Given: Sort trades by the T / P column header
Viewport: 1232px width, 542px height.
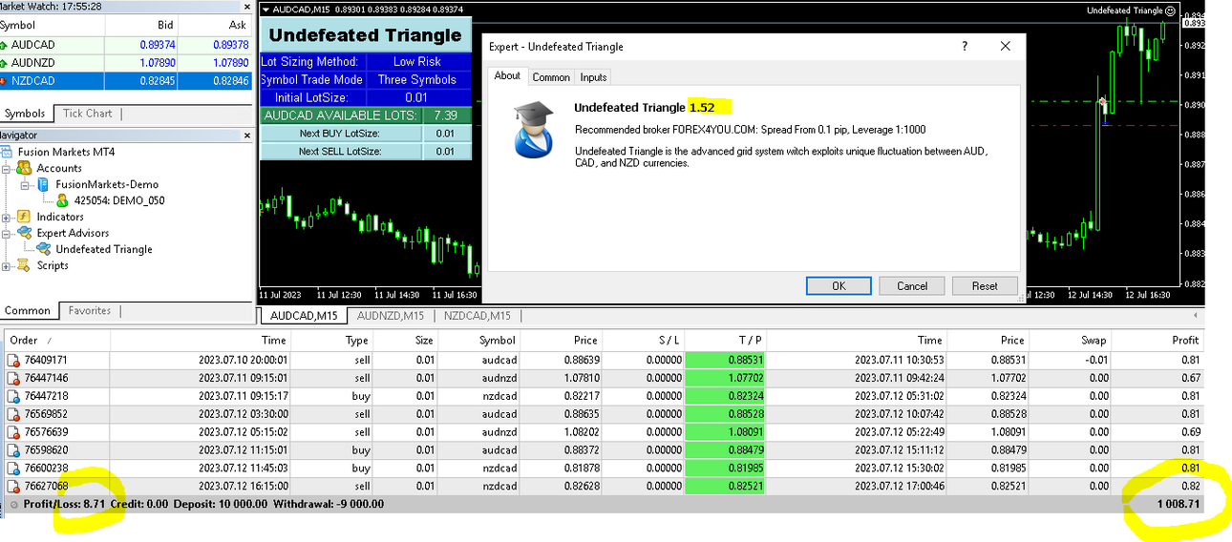Looking at the screenshot, I should click(728, 340).
